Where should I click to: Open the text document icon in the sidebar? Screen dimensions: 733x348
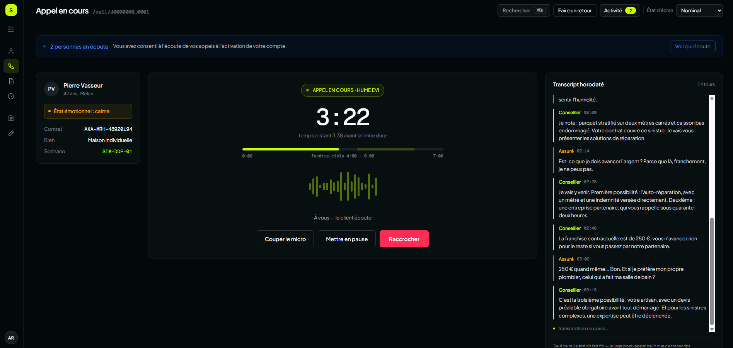pyautogui.click(x=11, y=118)
